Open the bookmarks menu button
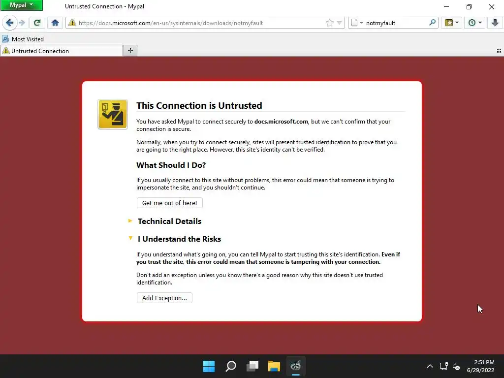Viewport: 504px width, 378px height. [x=449, y=23]
